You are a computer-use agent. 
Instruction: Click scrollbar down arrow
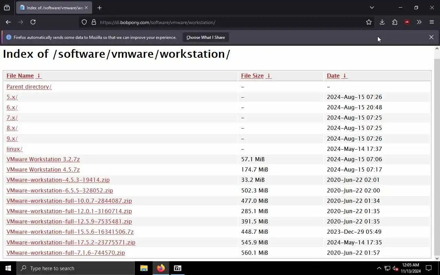(437, 258)
